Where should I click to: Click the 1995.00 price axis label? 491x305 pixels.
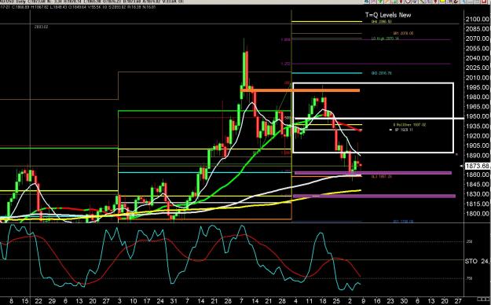(x=478, y=87)
